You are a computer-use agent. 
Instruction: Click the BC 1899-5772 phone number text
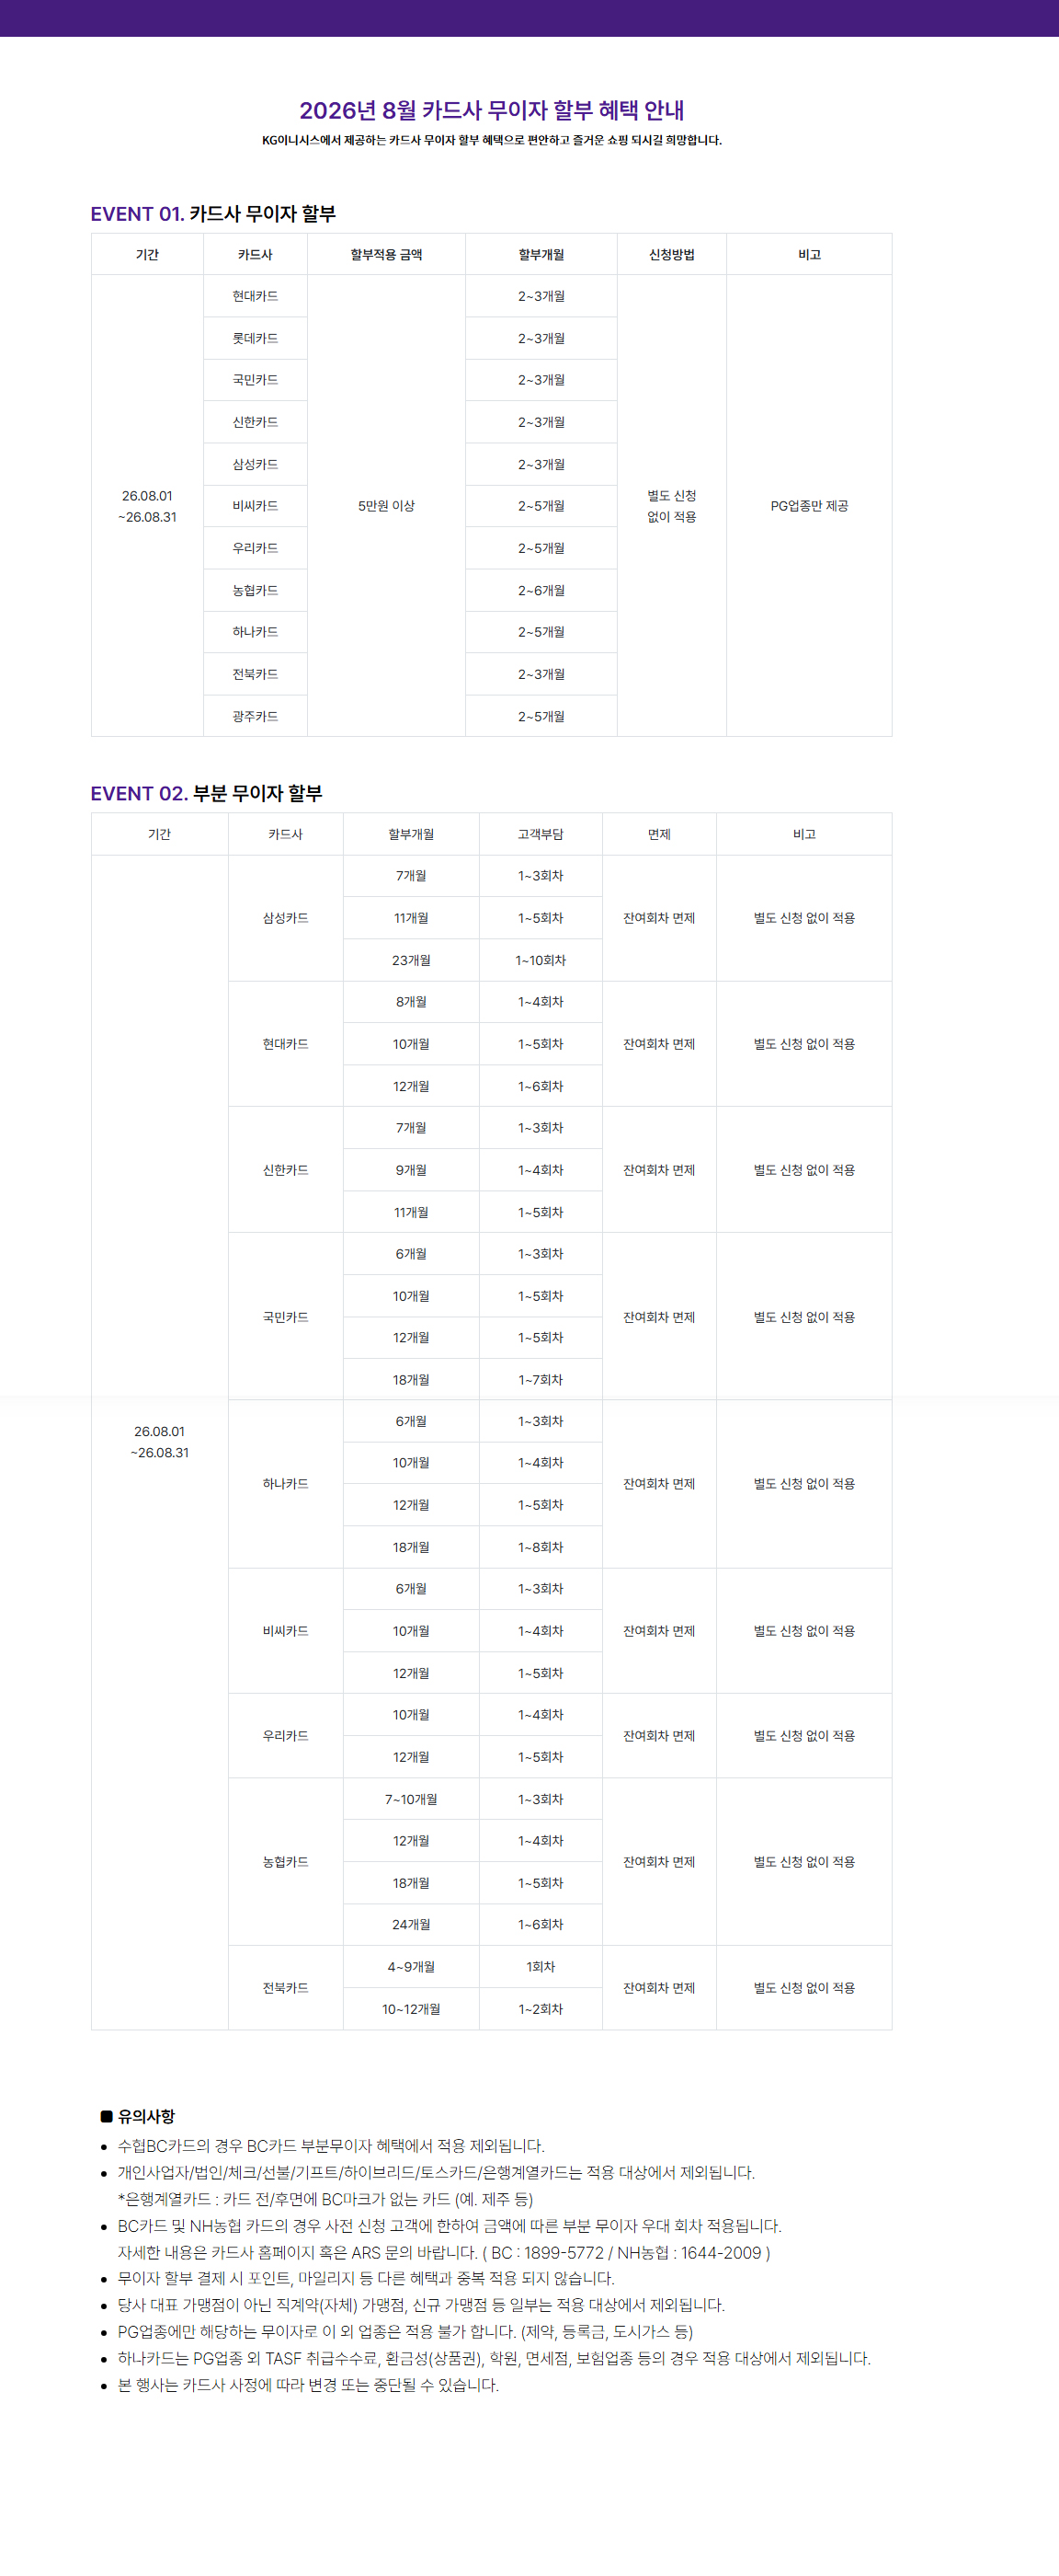(548, 2253)
